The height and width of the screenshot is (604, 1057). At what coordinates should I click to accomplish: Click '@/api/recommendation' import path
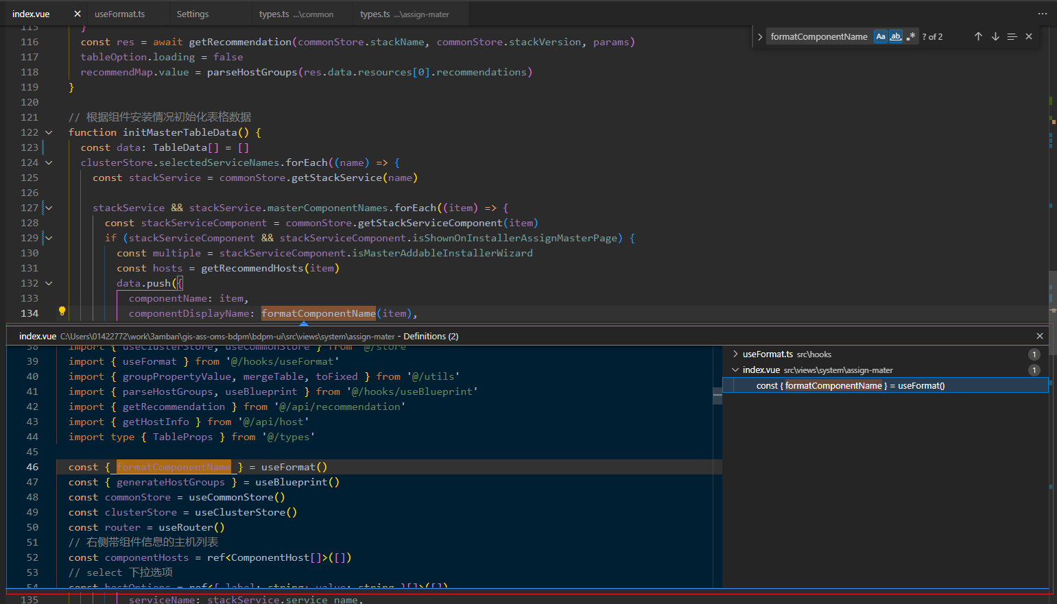click(340, 407)
